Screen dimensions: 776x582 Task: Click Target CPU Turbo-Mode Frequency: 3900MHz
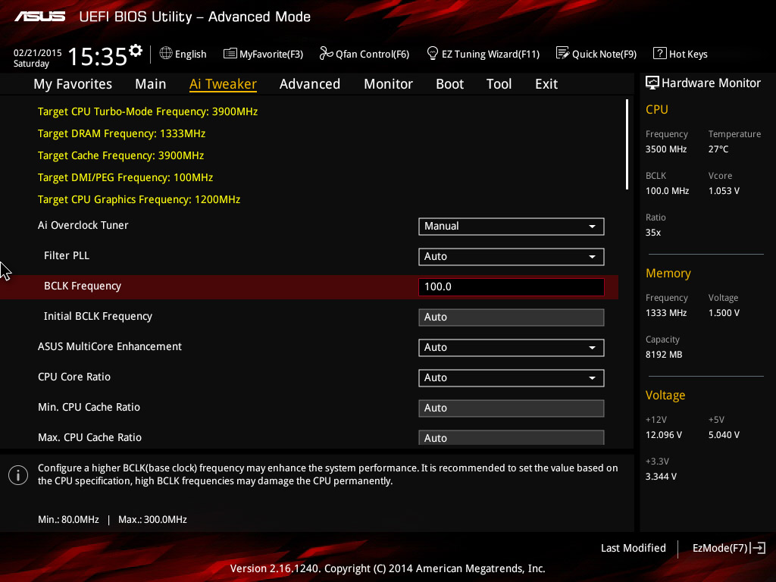coord(148,112)
